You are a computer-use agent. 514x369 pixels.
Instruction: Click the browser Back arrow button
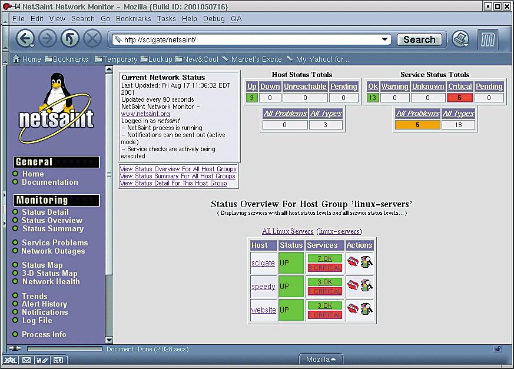(x=24, y=39)
